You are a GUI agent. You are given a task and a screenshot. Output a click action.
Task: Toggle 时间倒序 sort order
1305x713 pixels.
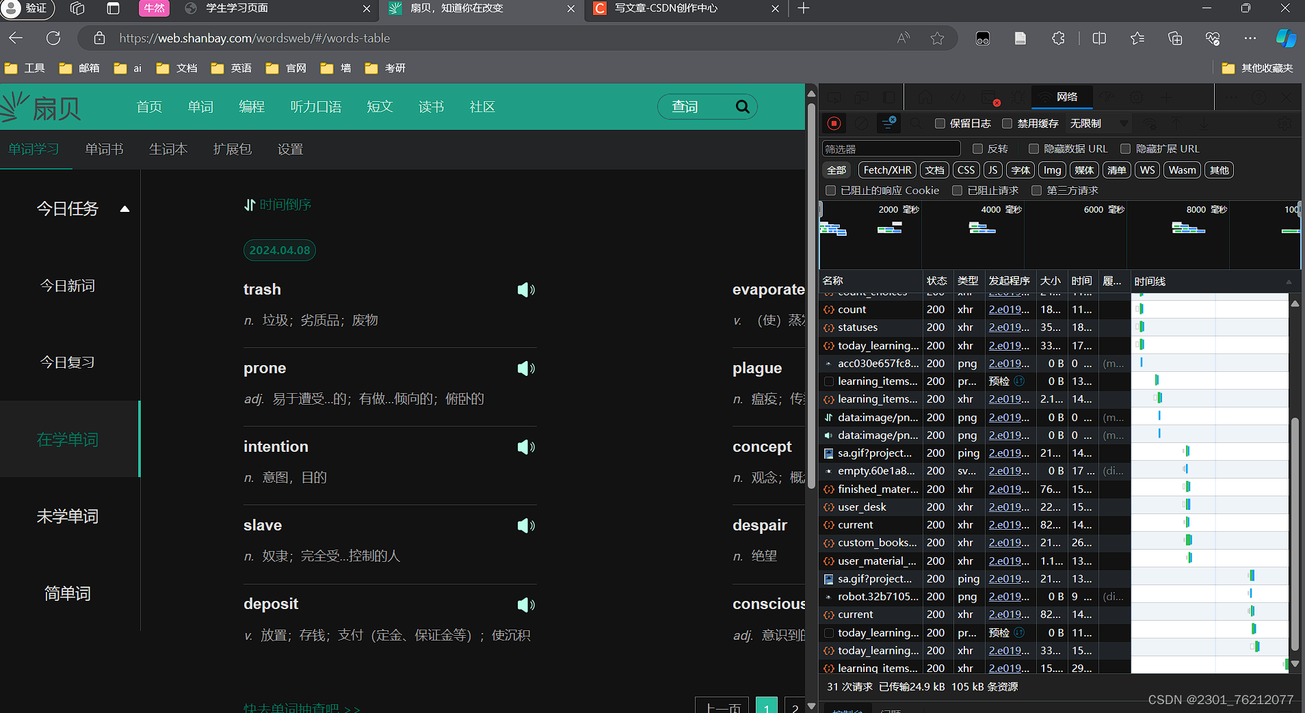[278, 204]
